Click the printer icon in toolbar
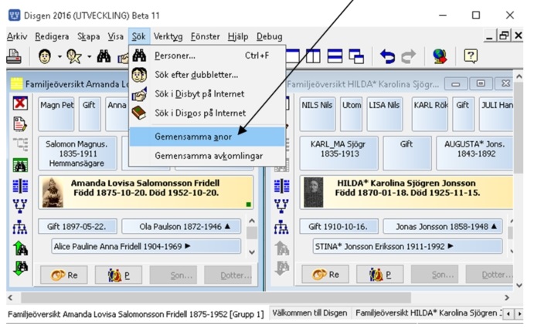 14,56
